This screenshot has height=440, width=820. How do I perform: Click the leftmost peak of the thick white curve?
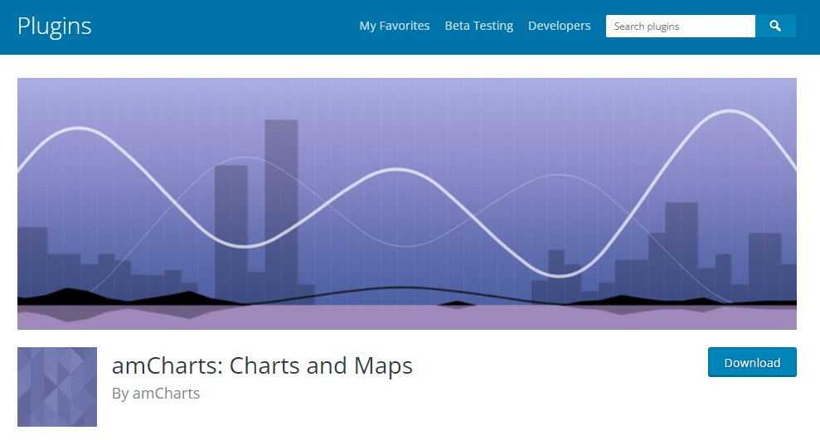79,128
